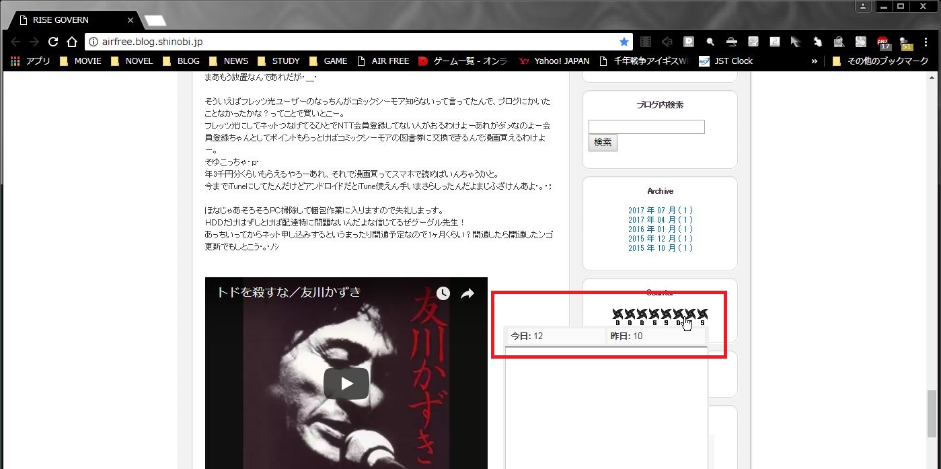Open the 2015 年 12 月 archive
Image resolution: width=941 pixels, height=469 pixels.
coord(661,239)
